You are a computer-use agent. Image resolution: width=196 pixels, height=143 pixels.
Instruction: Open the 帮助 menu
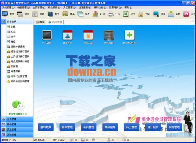coord(128,7)
